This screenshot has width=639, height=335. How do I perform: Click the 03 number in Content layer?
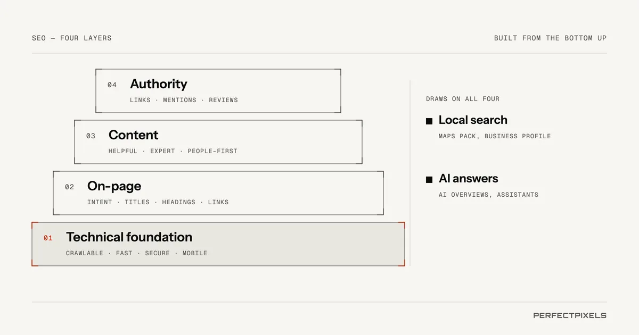click(x=91, y=136)
